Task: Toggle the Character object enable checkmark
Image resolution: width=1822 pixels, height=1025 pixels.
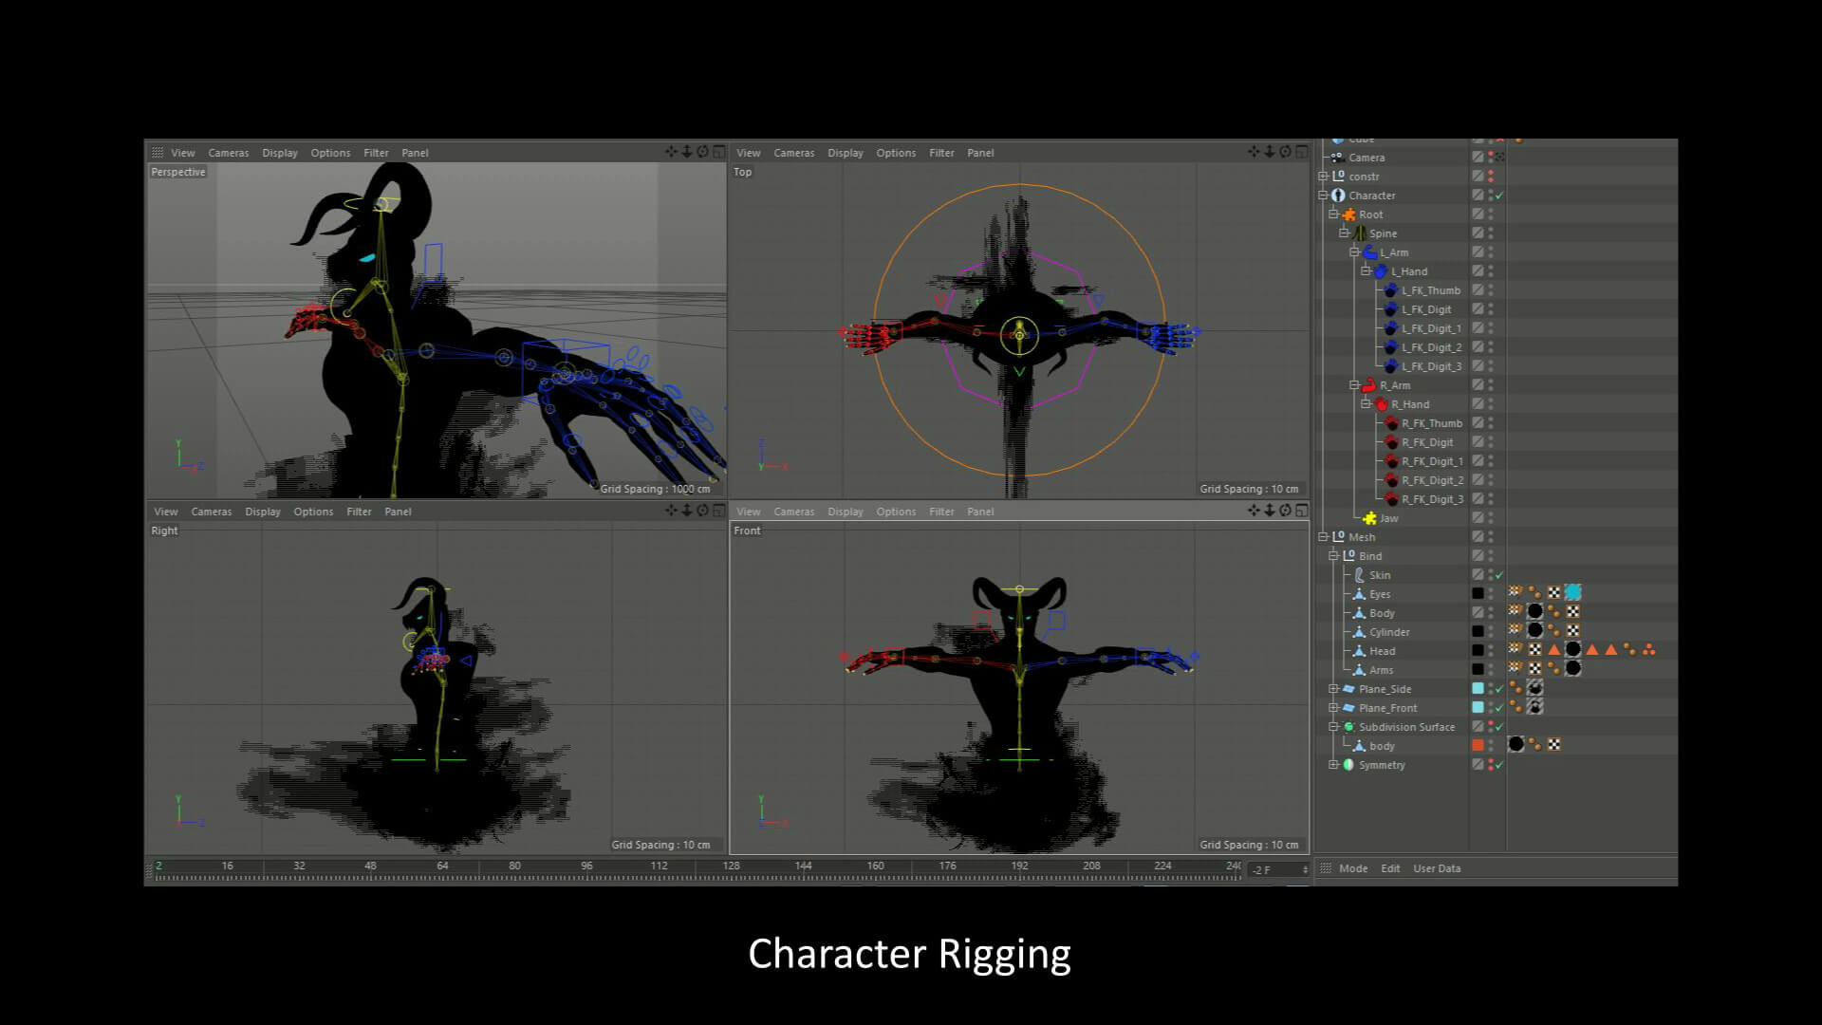Action: click(1499, 196)
